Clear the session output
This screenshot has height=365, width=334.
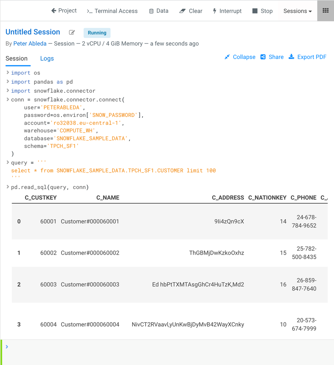point(190,11)
